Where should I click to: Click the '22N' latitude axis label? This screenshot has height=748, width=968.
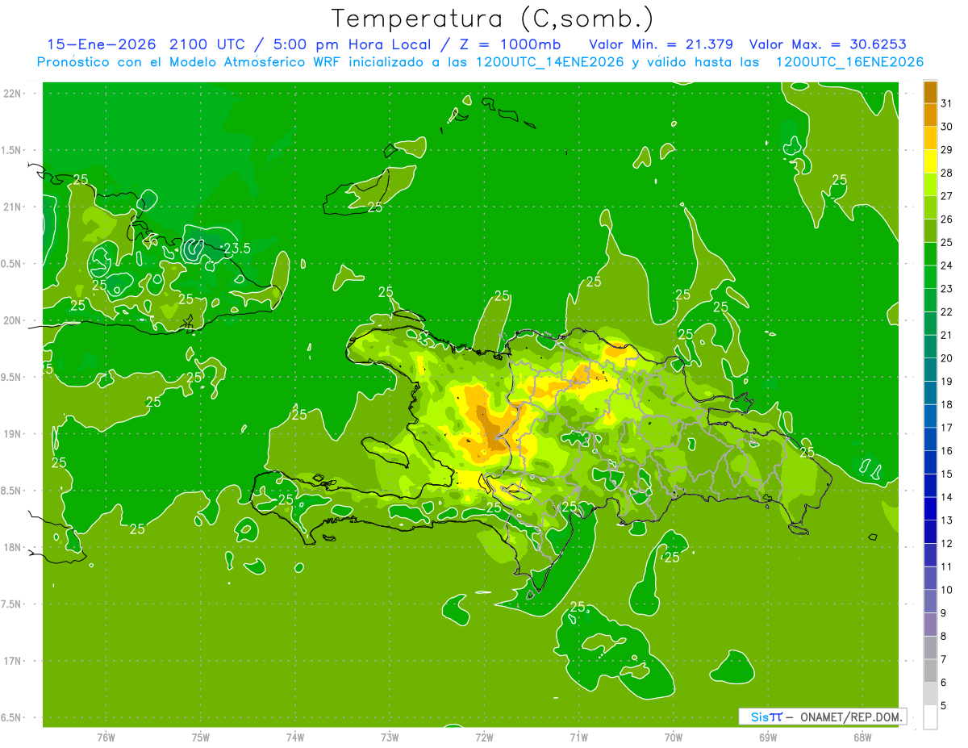click(12, 94)
